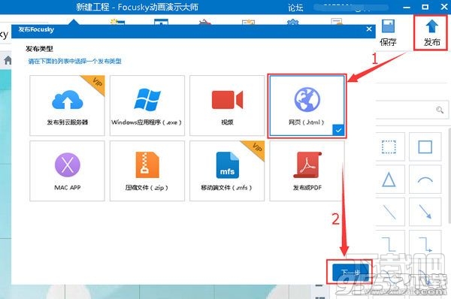Maximize the Focusky window
Screen dimensions: 451x299
pyautogui.click(x=425, y=7)
